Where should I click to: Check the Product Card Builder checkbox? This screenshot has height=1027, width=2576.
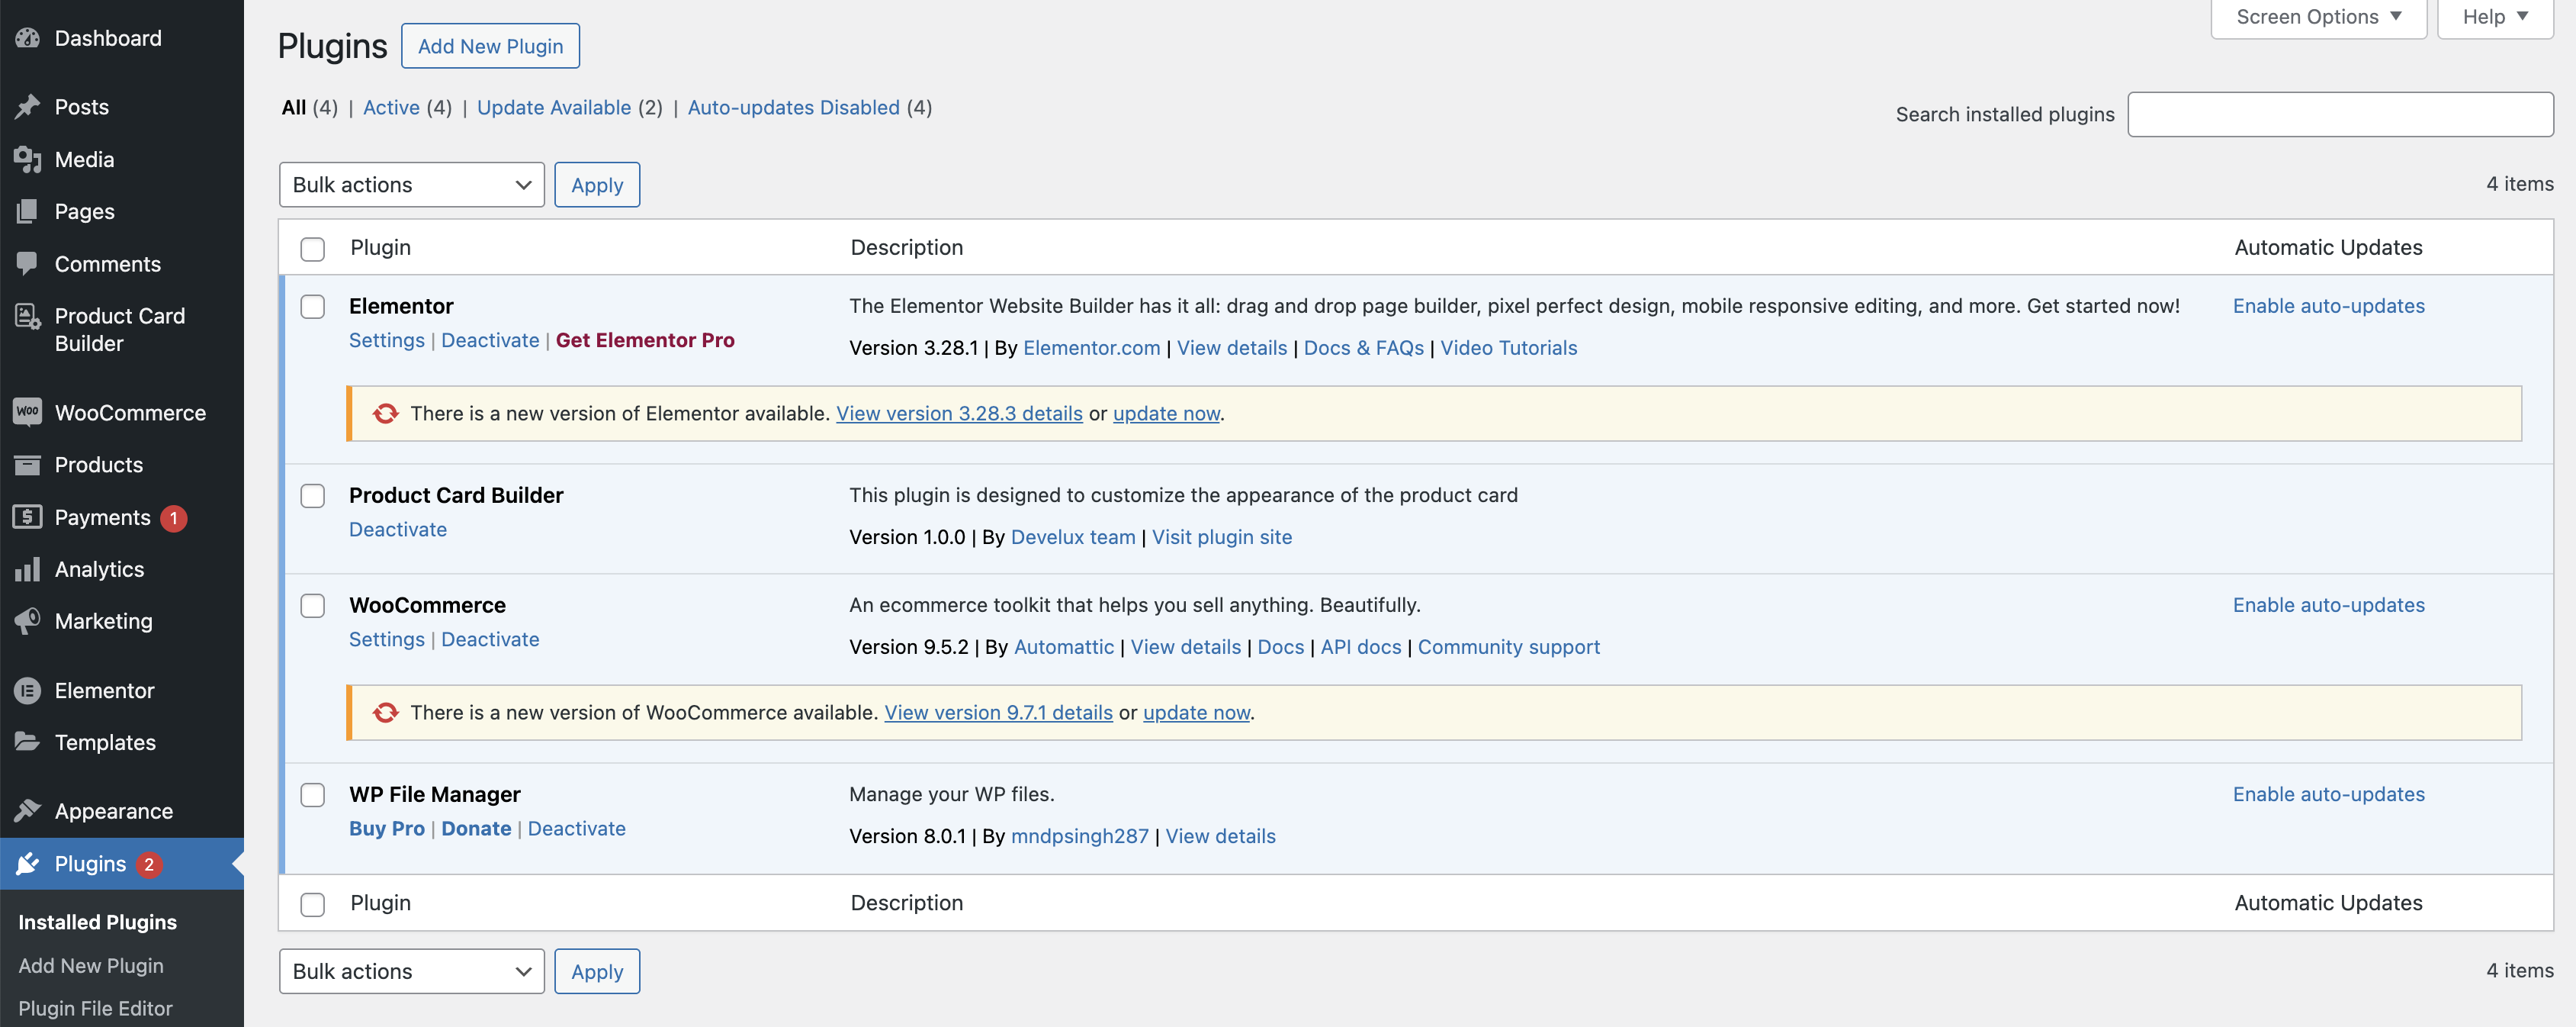[313, 495]
